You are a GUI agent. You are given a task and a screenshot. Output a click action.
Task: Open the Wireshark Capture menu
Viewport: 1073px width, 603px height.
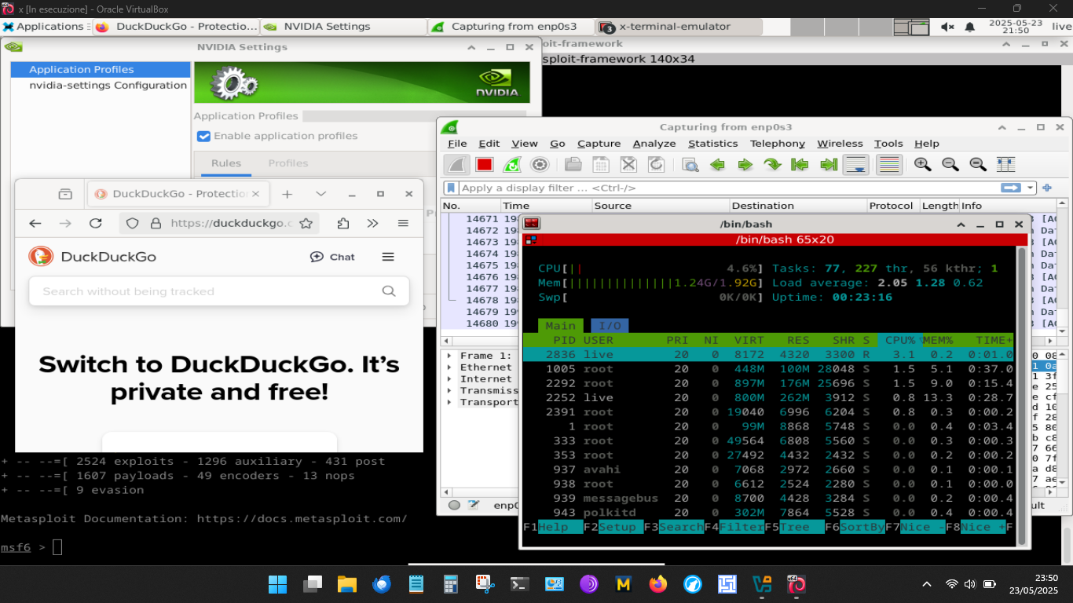599,144
